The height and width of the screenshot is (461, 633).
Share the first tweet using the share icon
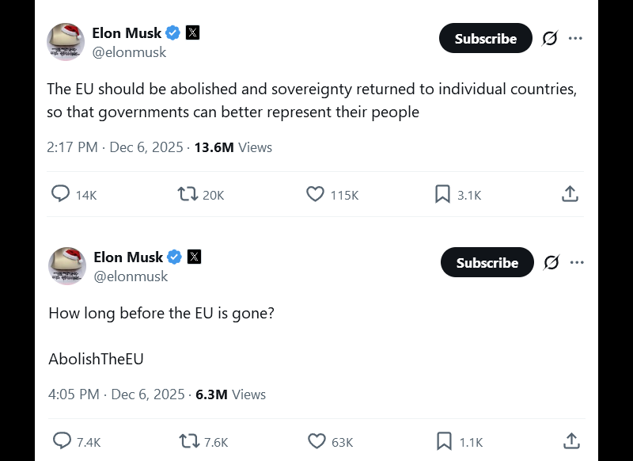pos(570,193)
